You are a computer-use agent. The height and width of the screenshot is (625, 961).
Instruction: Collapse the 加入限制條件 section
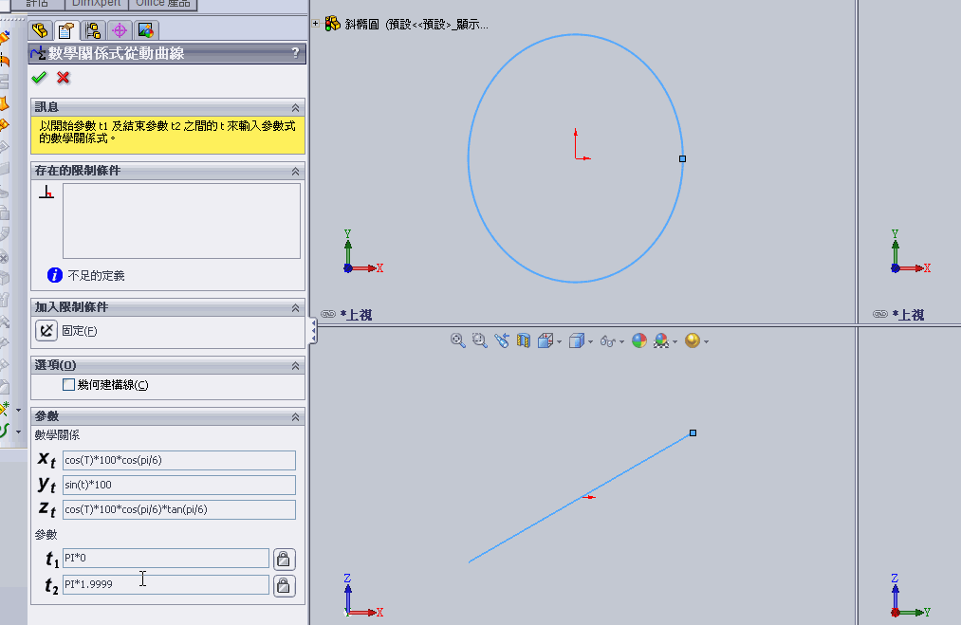[x=295, y=307]
